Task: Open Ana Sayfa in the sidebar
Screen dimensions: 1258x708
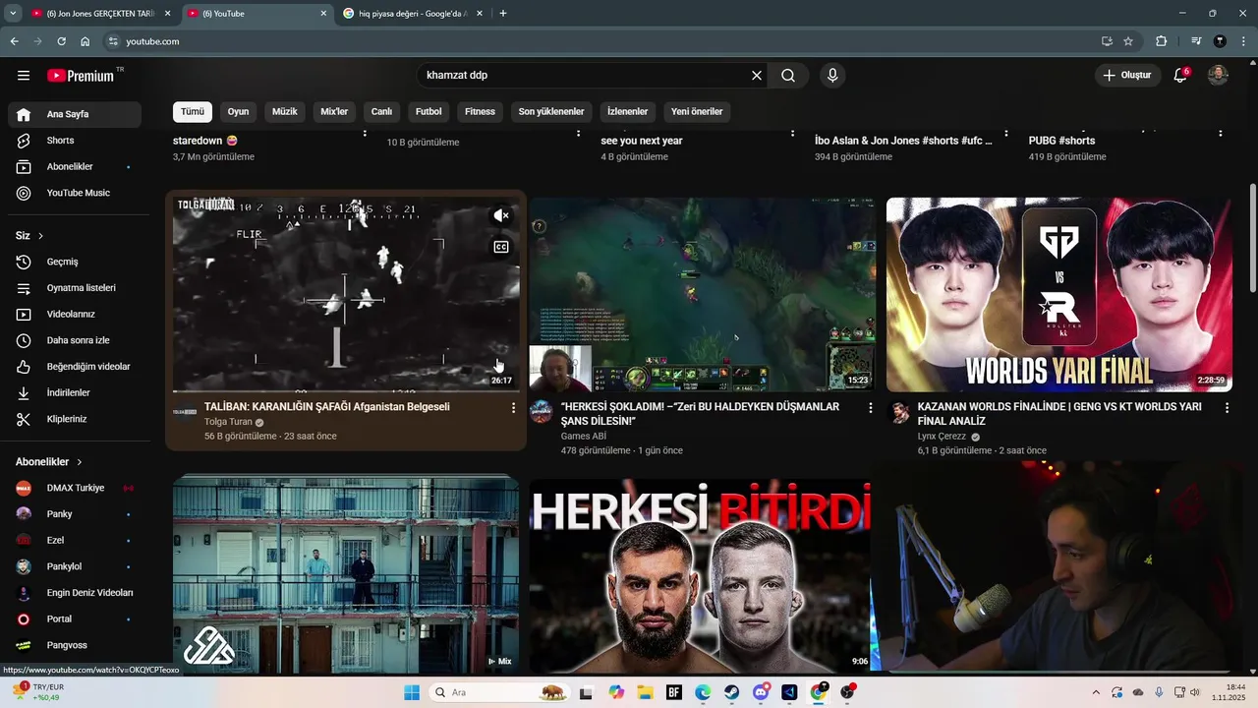Action: point(75,114)
